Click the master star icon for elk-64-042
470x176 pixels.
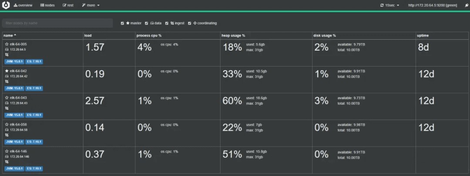pyautogui.click(x=7, y=71)
